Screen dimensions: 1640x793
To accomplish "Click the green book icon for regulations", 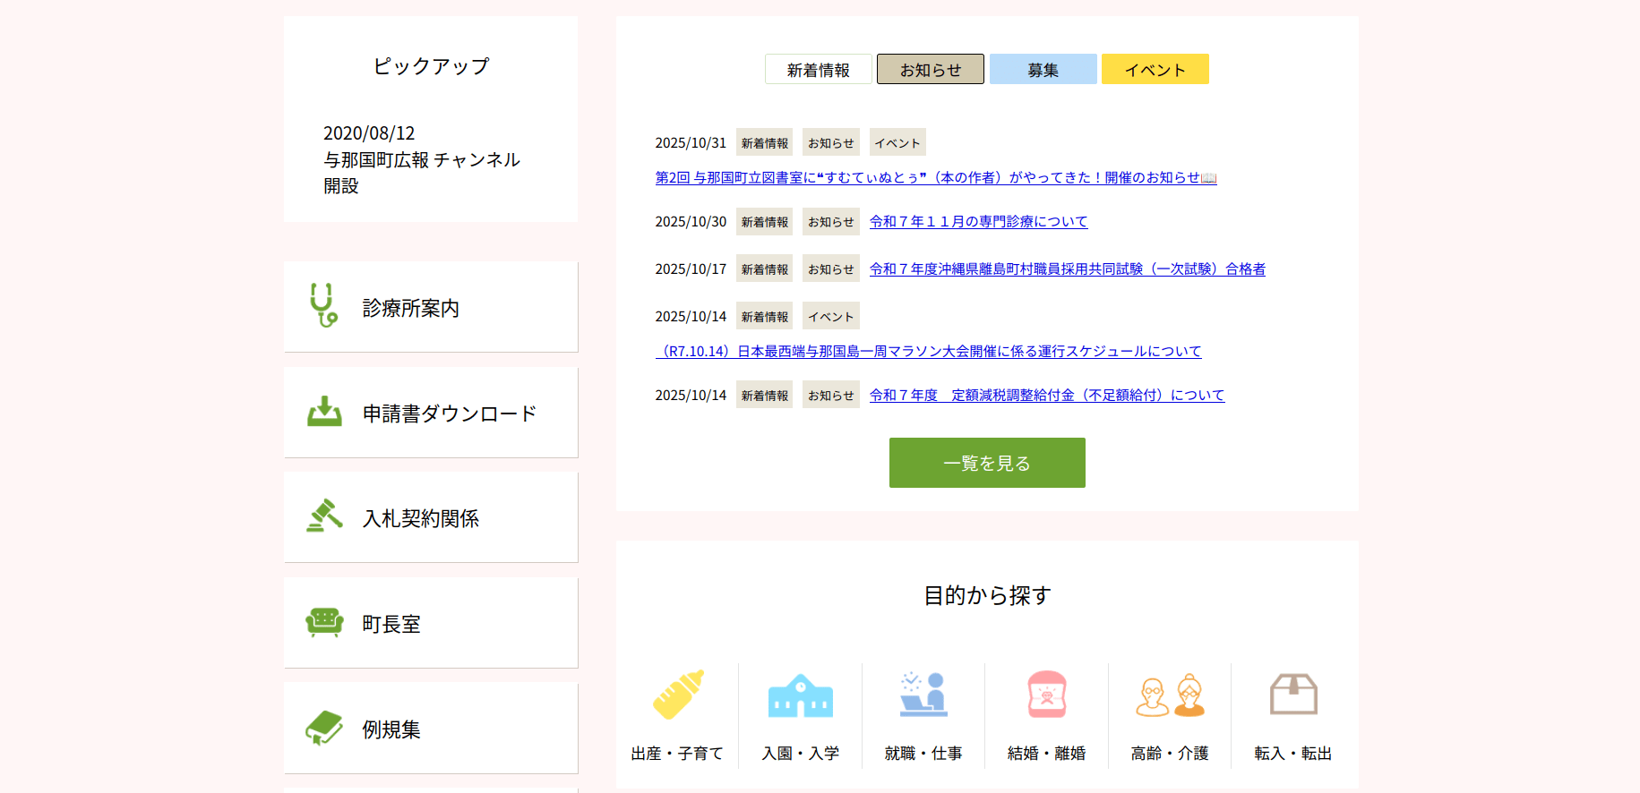I will [324, 728].
